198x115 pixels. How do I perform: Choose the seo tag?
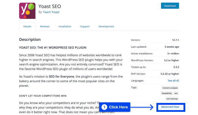(176, 93)
